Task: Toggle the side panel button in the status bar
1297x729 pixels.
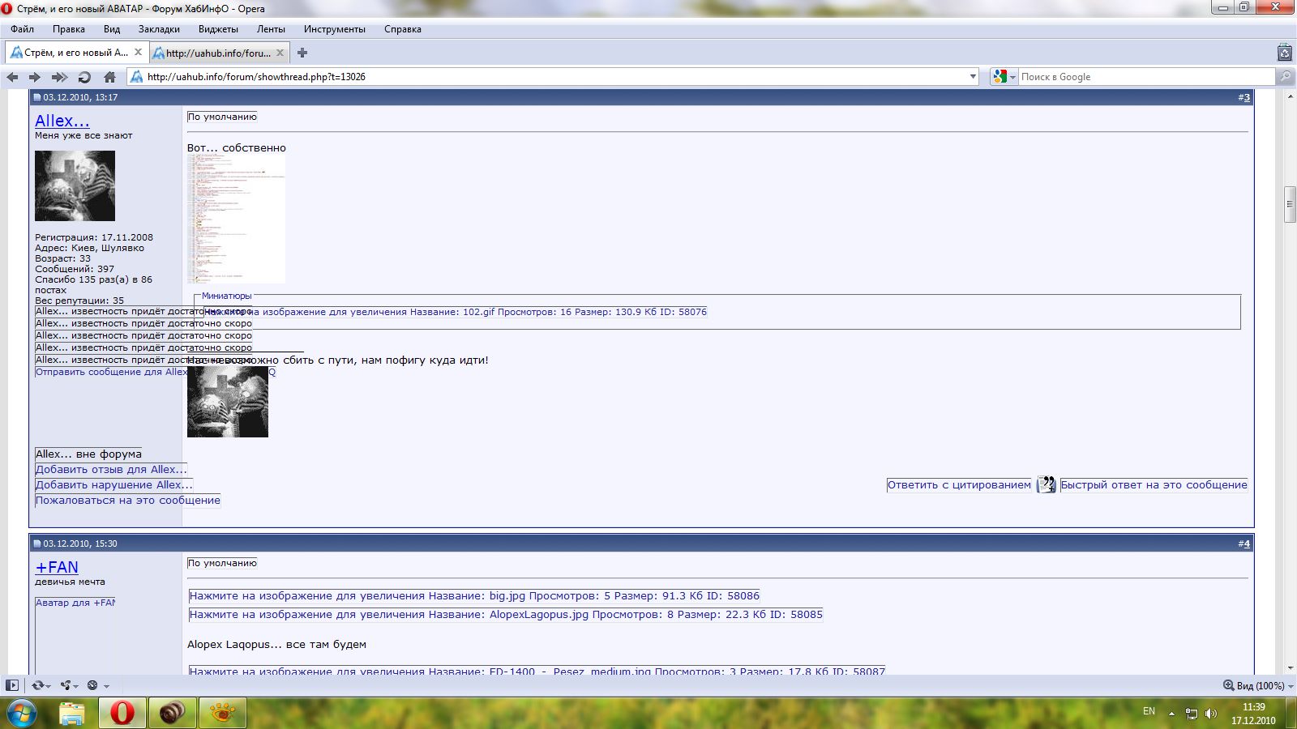Action: (12, 685)
